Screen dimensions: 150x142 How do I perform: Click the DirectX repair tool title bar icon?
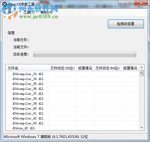(x=5, y=4)
